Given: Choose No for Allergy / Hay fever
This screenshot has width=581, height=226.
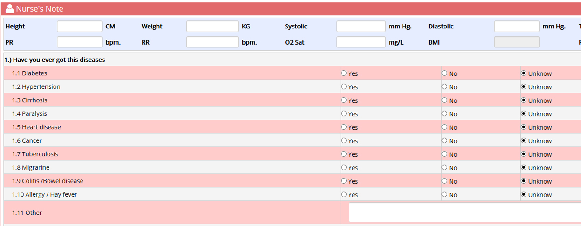Looking at the screenshot, I should tap(444, 195).
